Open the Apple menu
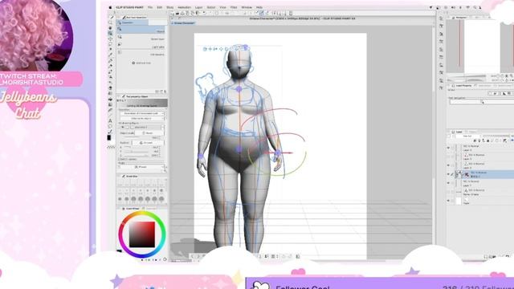The height and width of the screenshot is (289, 514). [x=110, y=7]
